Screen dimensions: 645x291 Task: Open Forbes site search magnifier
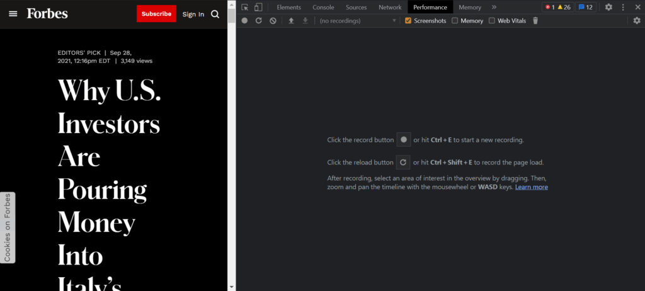click(x=215, y=14)
